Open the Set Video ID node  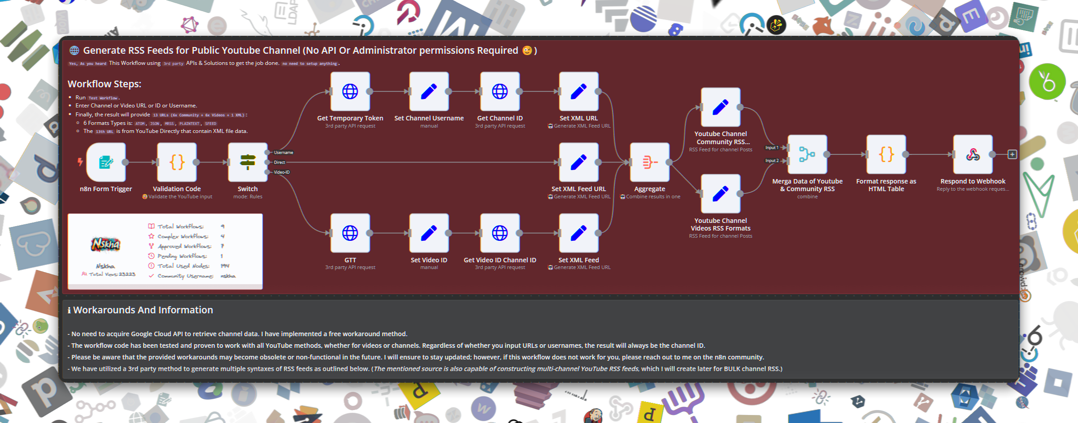coord(429,233)
